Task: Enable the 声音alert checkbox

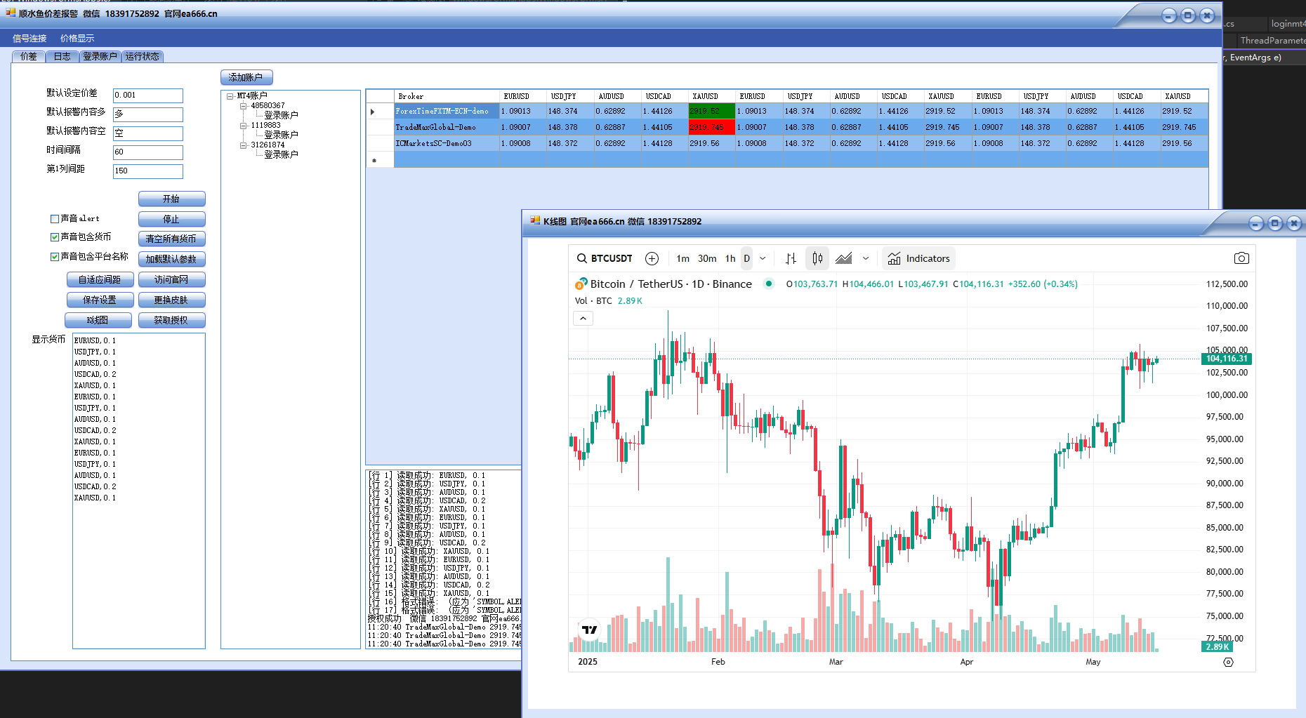Action: coord(55,219)
